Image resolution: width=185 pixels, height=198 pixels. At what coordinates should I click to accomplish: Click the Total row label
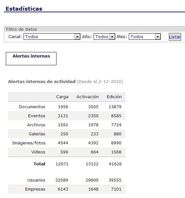coord(39,164)
